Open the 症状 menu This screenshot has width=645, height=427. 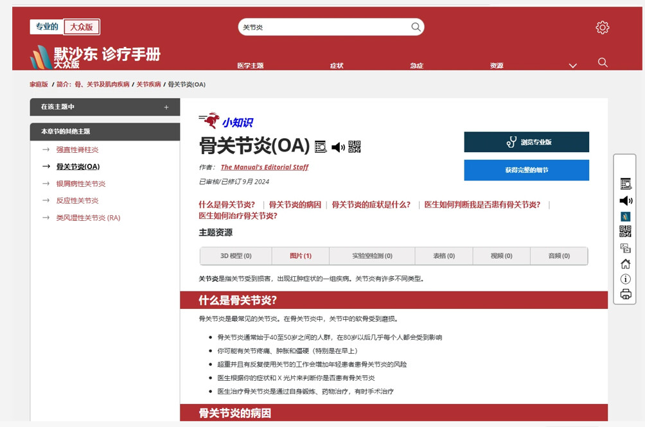pos(337,65)
